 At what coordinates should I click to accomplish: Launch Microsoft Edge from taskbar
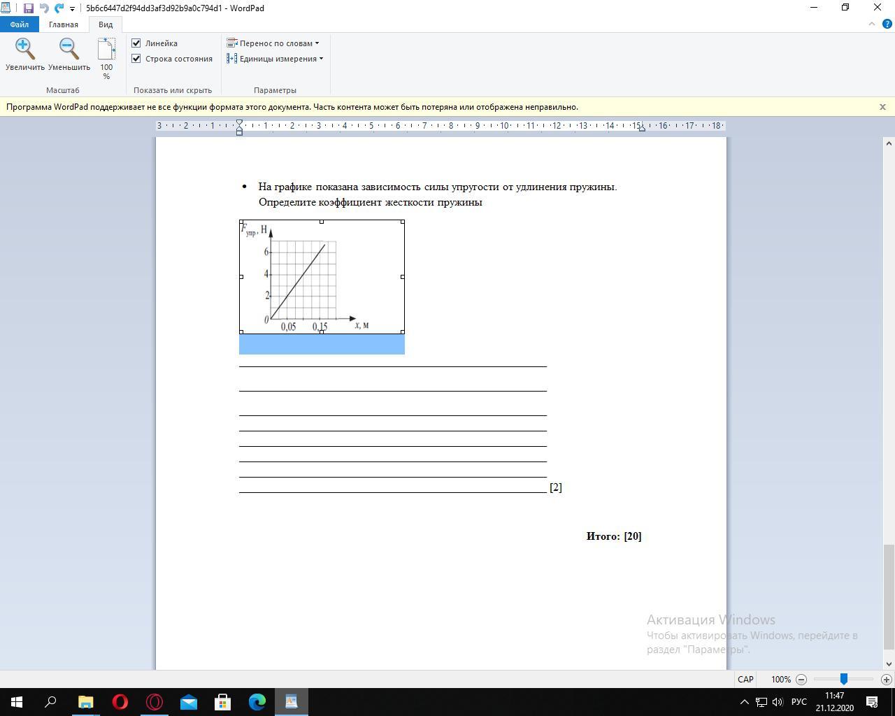point(257,701)
